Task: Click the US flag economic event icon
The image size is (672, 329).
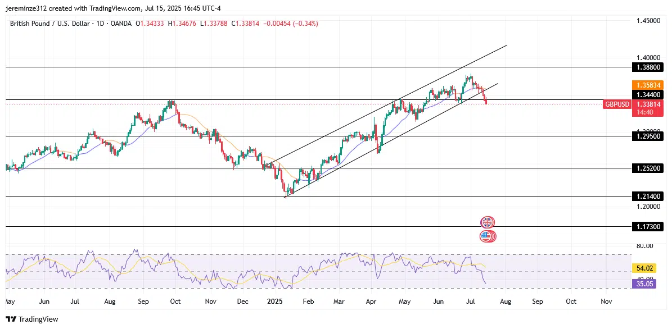Action: tap(487, 236)
